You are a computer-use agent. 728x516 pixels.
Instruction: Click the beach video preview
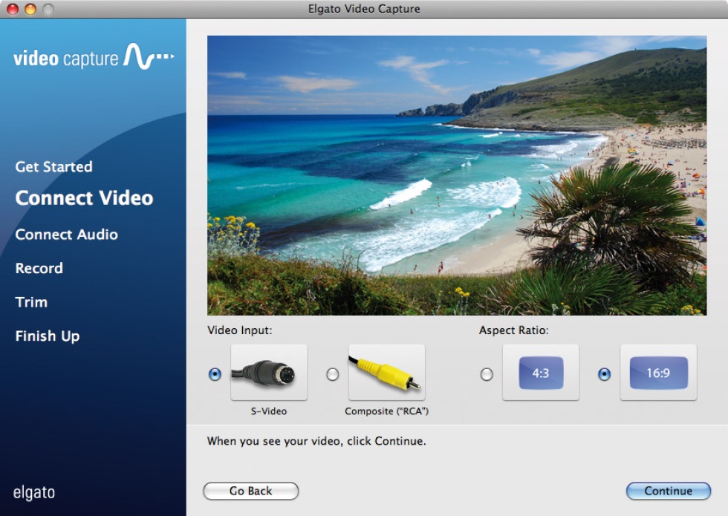pos(457,175)
